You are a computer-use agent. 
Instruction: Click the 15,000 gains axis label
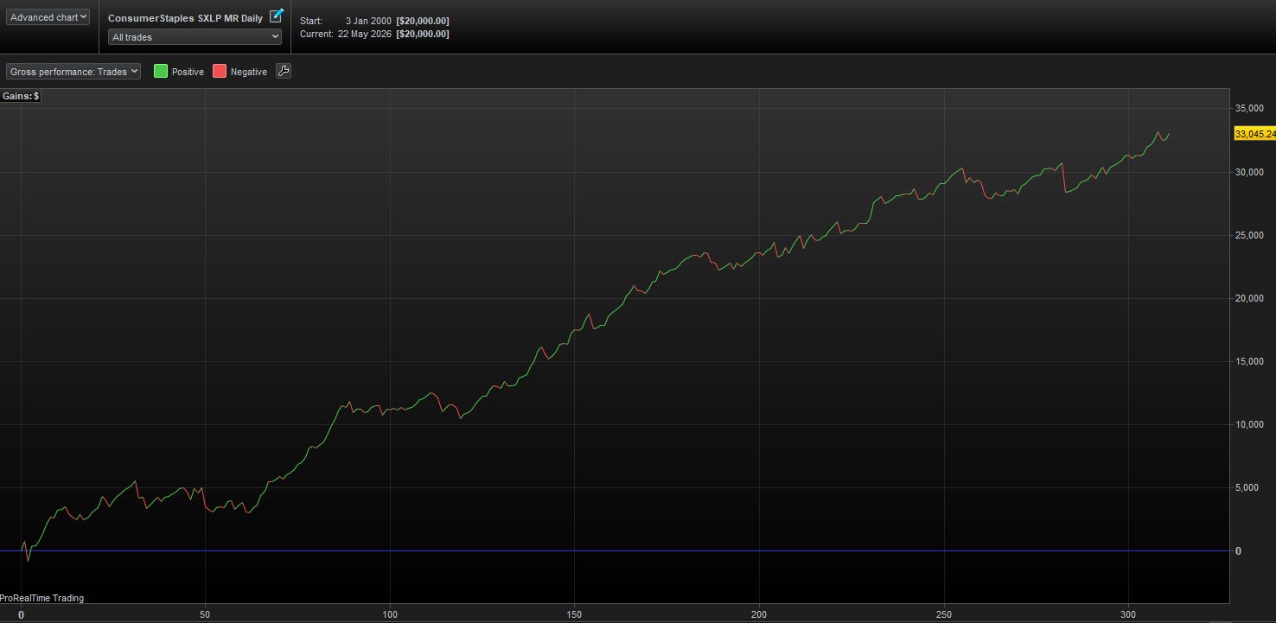click(1249, 361)
